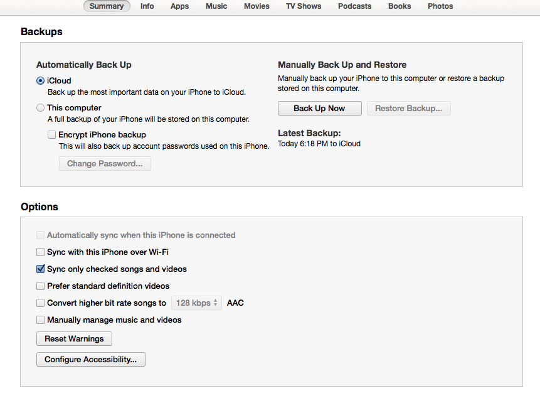Open Configure Accessibility settings
Image resolution: width=540 pixels, height=398 pixels.
[90, 360]
